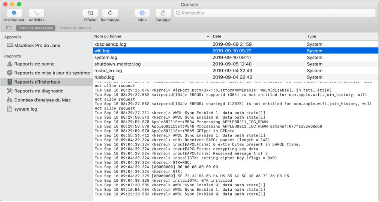379x202 pixels.
Task: Select the shutdown_monitor.log file row
Action: click(236, 64)
